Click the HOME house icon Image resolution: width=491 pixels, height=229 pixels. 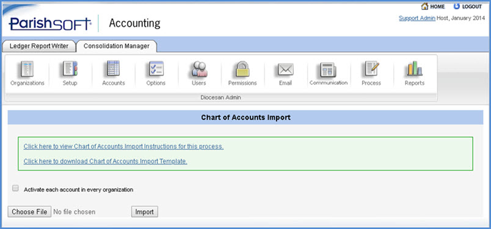[x=424, y=6]
